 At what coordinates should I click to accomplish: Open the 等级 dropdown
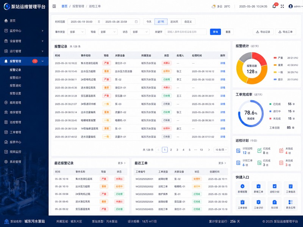point(108,32)
